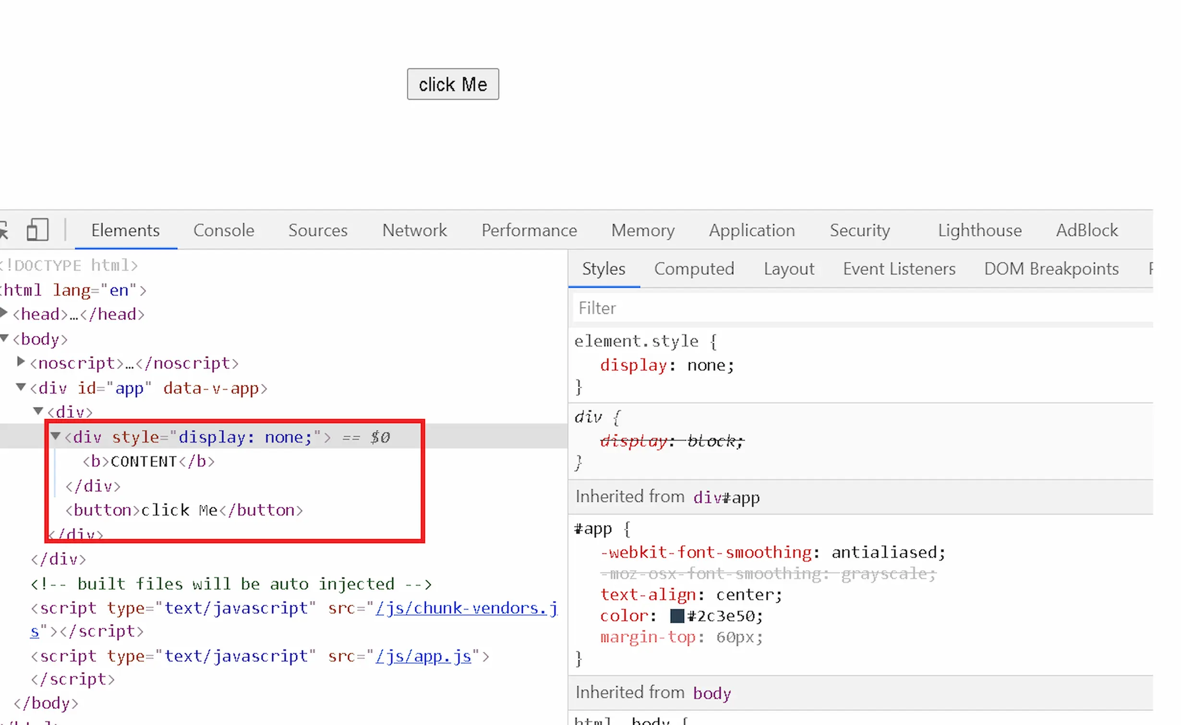Click the Styles sub-tab

604,269
